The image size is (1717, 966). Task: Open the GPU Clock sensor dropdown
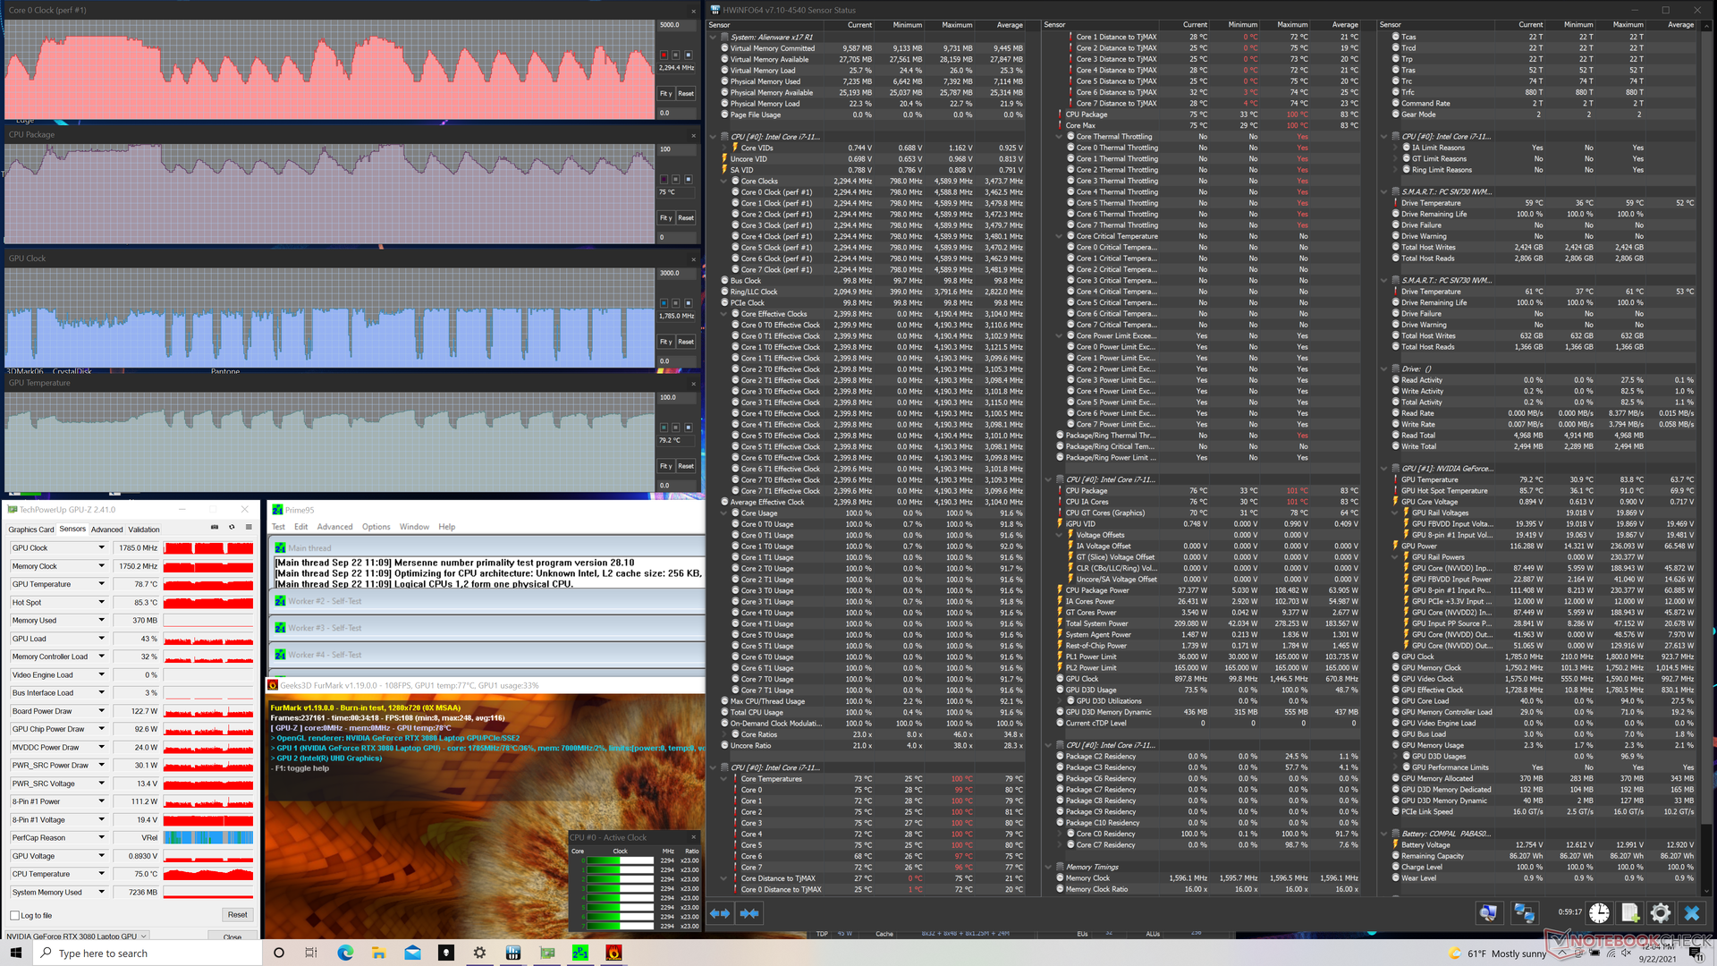(x=101, y=547)
